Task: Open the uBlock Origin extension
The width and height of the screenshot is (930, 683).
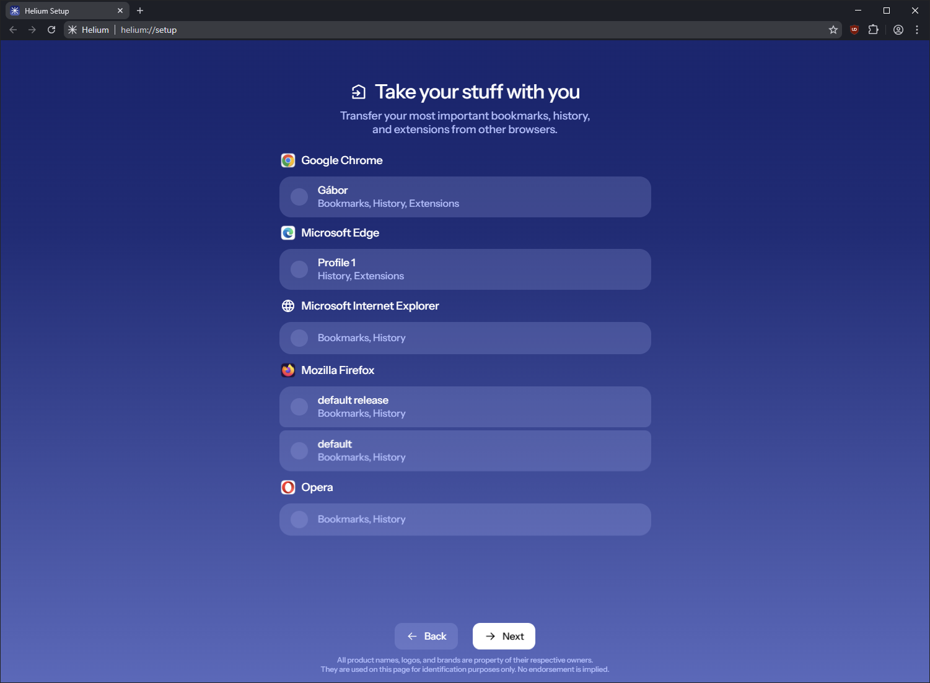Action: coord(854,29)
